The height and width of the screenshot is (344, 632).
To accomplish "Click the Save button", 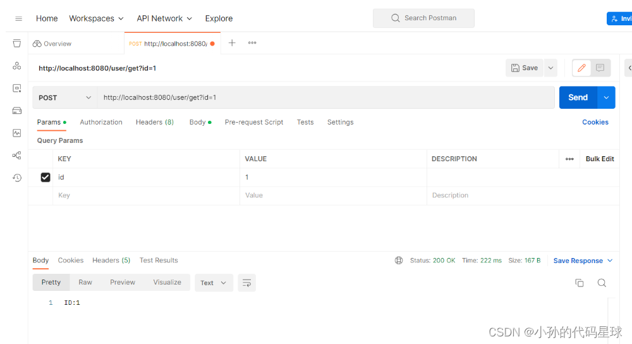I will tap(525, 68).
